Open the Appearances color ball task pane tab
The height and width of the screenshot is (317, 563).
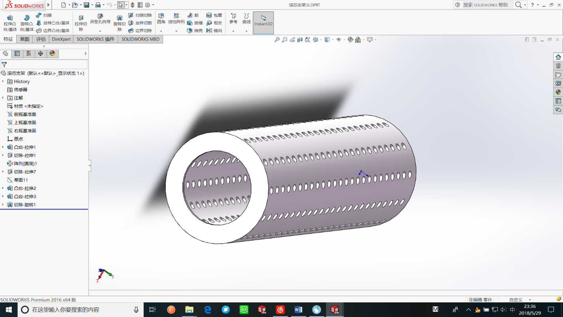pos(558,92)
